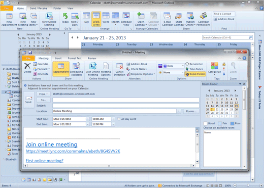
Task: Select Inbox folder in navigation pane
Action: pyautogui.click(x=13, y=74)
